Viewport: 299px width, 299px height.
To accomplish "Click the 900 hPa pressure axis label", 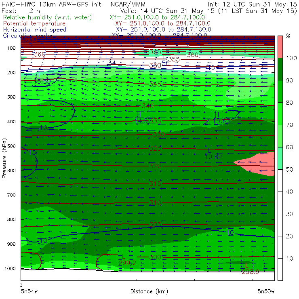I will [11, 244].
